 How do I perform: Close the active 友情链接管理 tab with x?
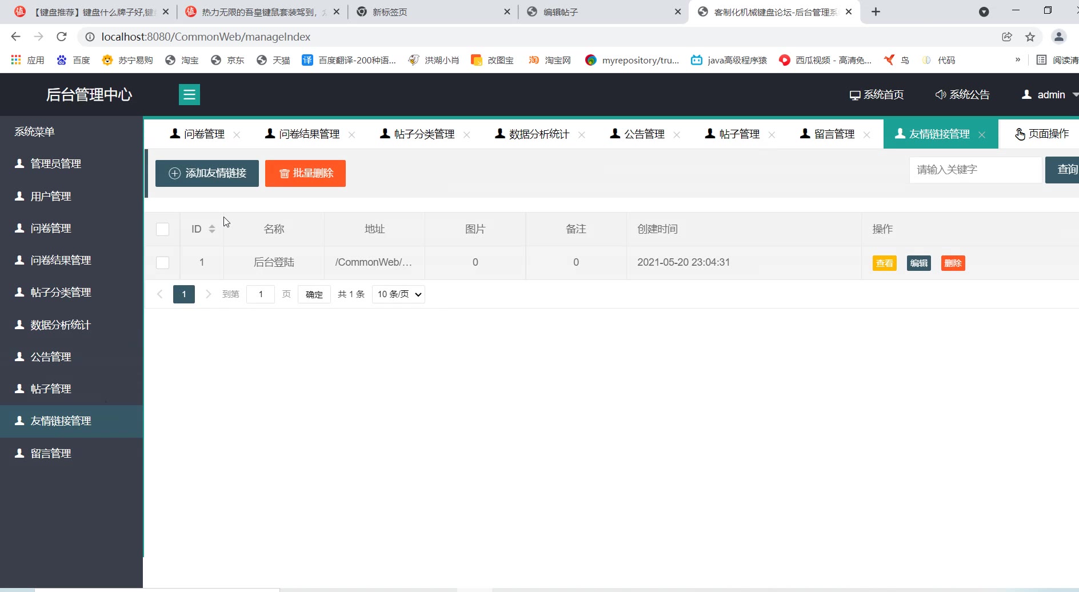point(982,135)
